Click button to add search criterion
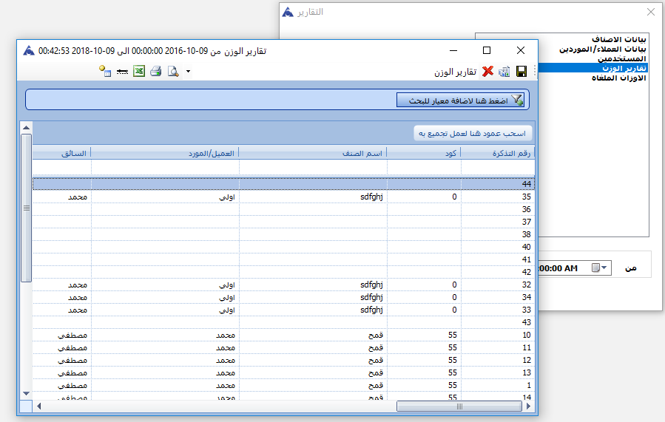 point(461,101)
